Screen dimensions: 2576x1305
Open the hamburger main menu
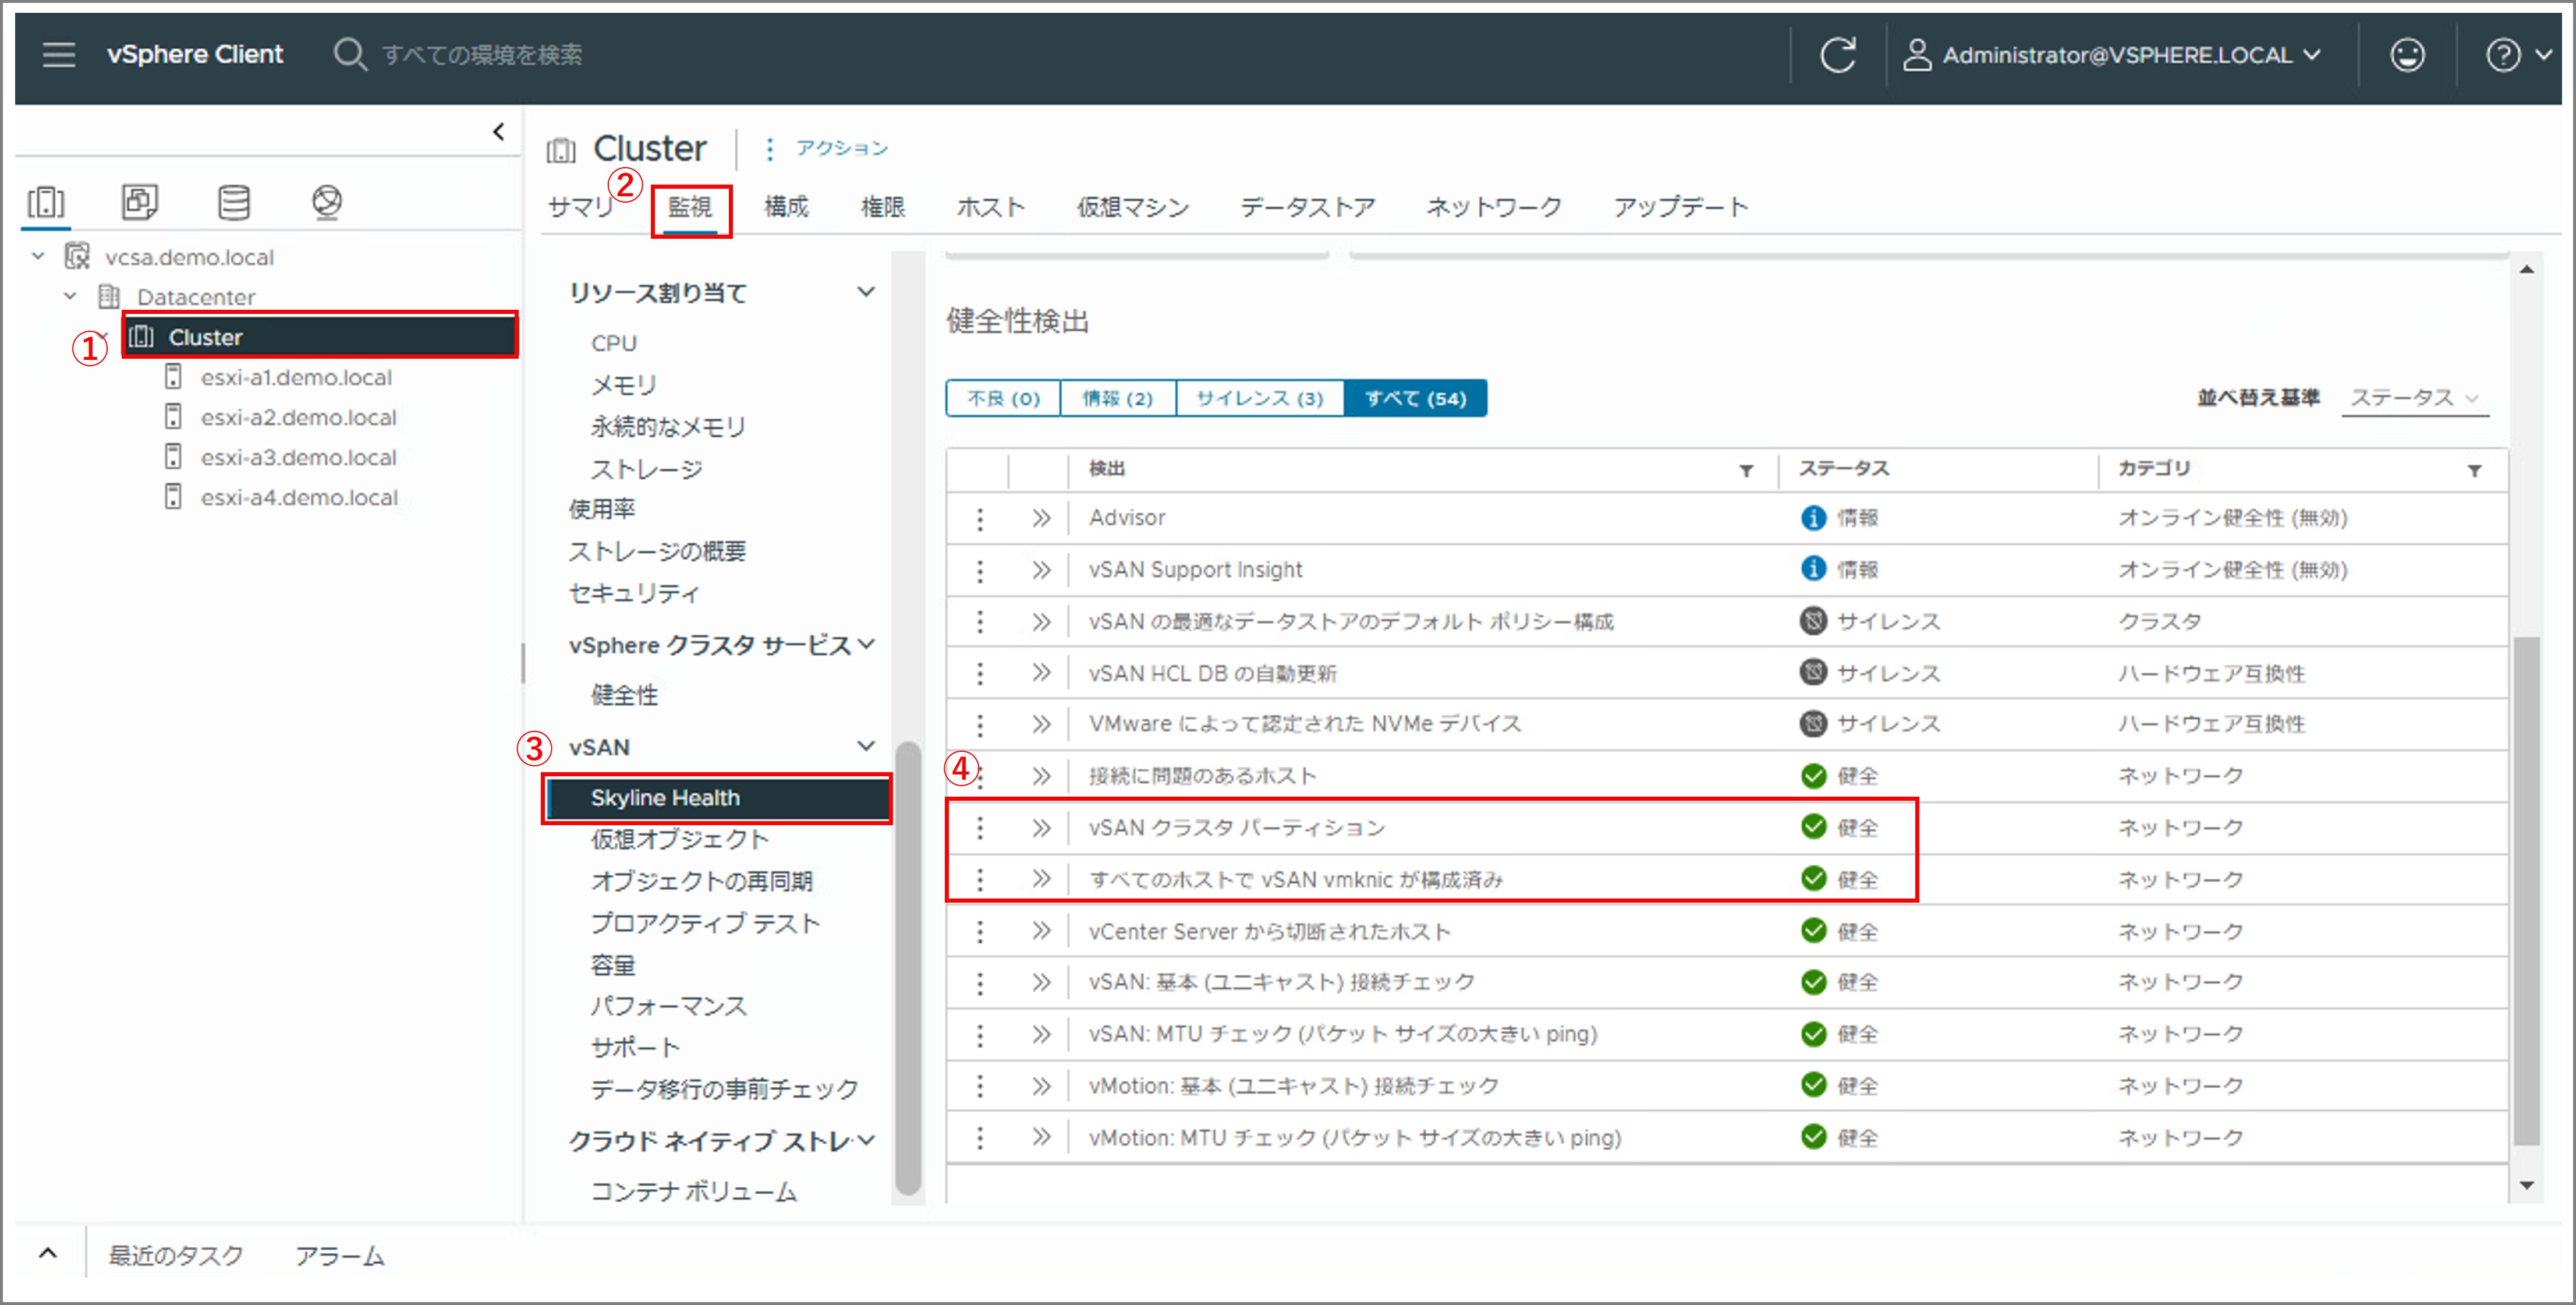(x=59, y=54)
